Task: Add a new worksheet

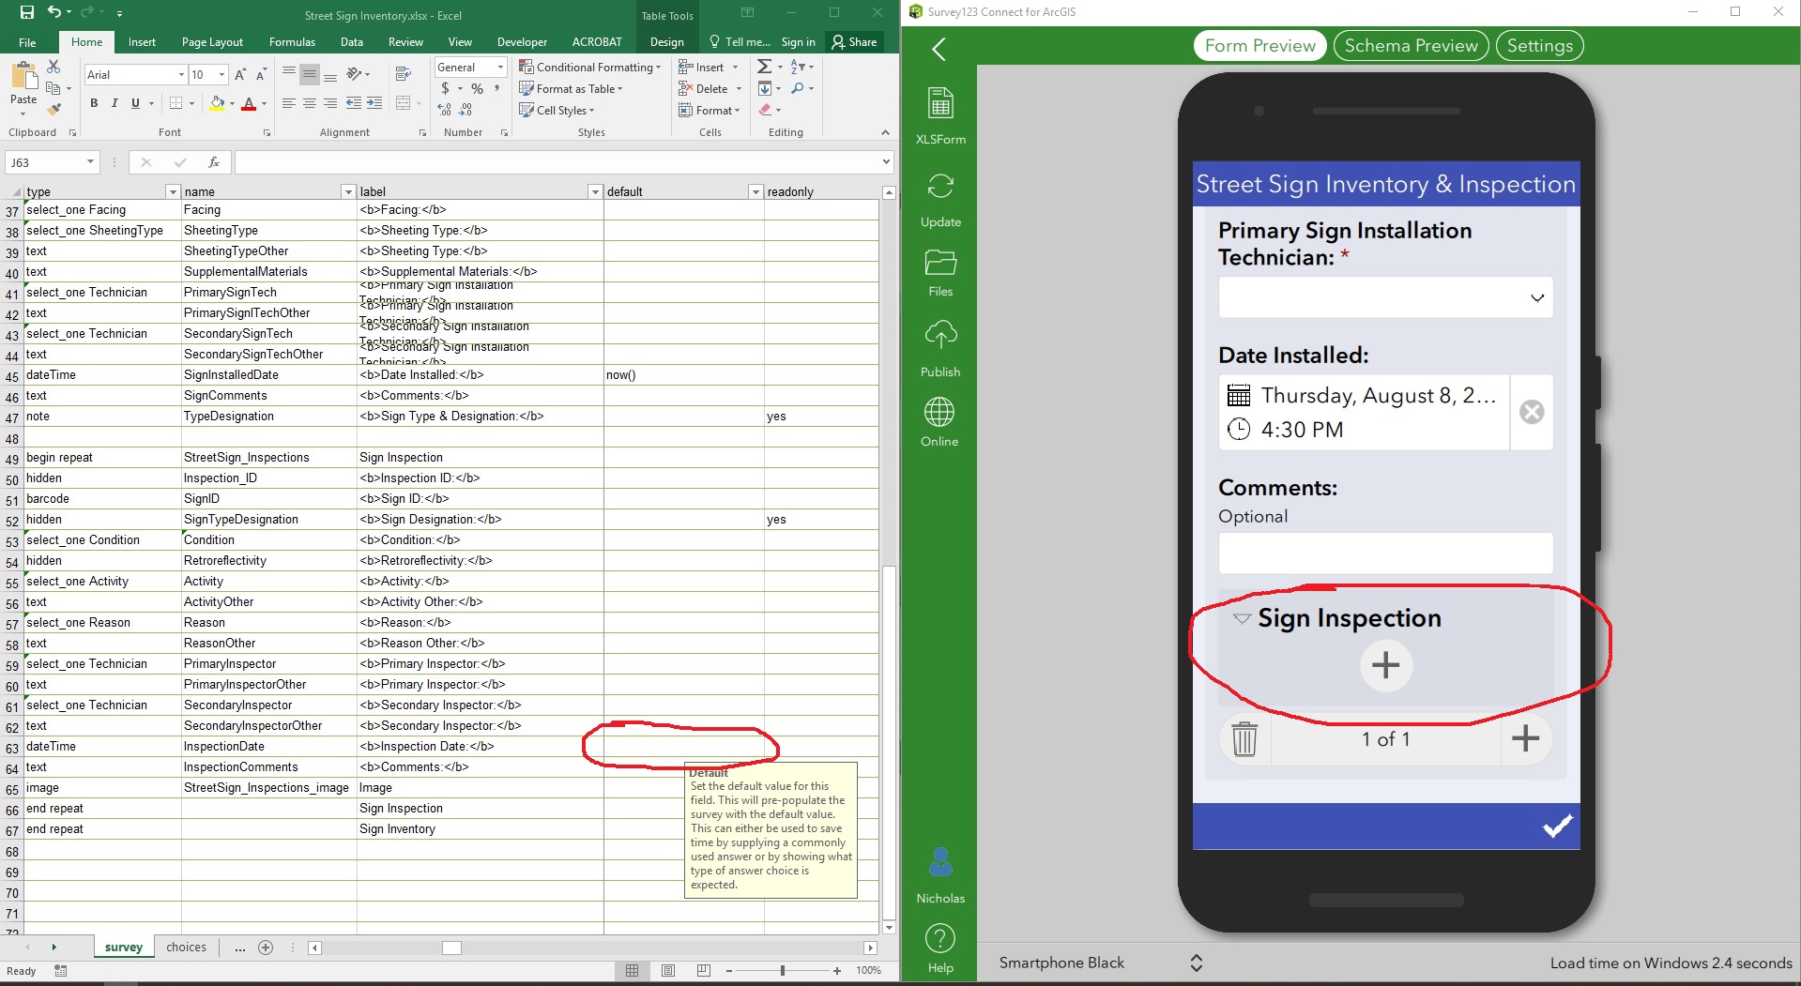Action: pyautogui.click(x=266, y=948)
